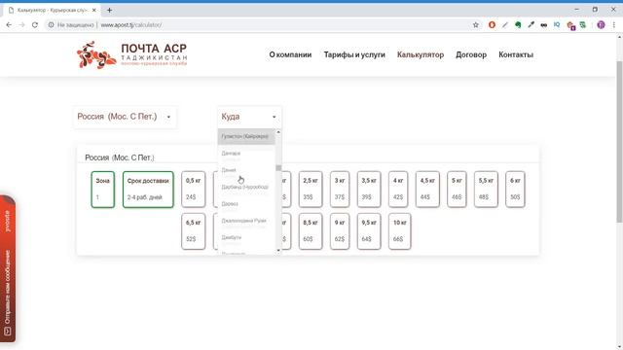Open the Контакты page
The width and height of the screenshot is (623, 350).
(516, 54)
